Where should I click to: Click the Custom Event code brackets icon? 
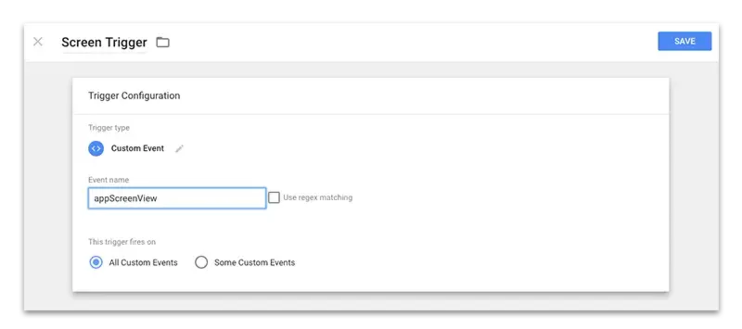(x=96, y=149)
